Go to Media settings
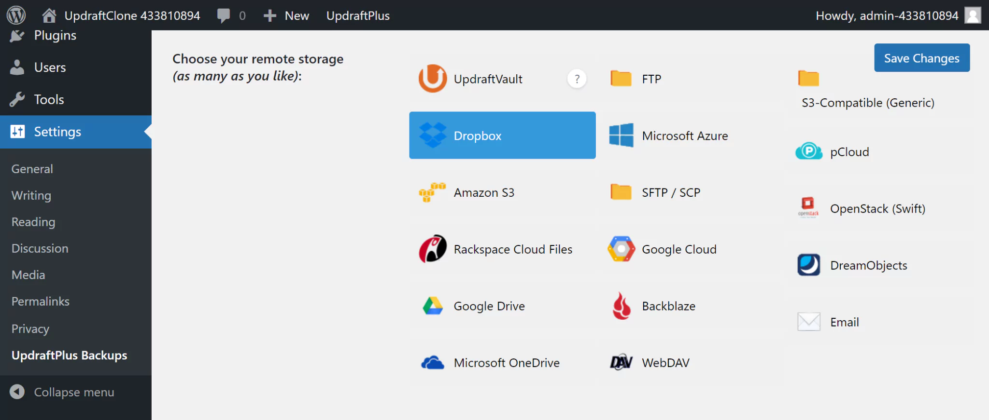 tap(28, 275)
